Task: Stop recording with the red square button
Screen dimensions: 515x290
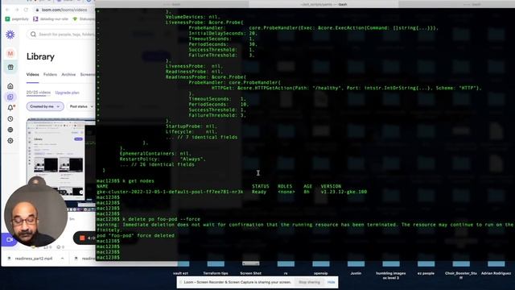Action: tap(82, 238)
